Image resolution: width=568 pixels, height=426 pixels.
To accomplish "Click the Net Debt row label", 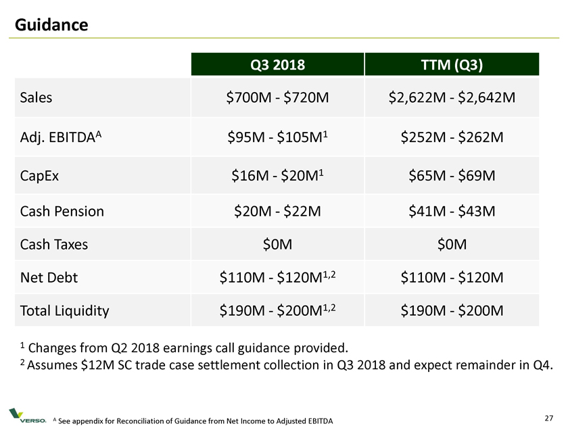I will click(47, 277).
